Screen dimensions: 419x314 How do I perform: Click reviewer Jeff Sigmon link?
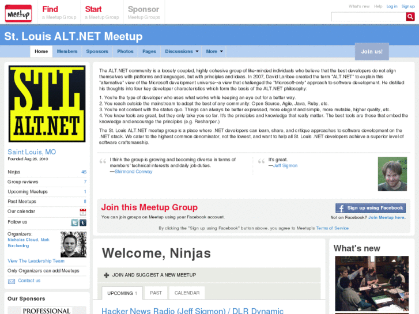pos(285,166)
